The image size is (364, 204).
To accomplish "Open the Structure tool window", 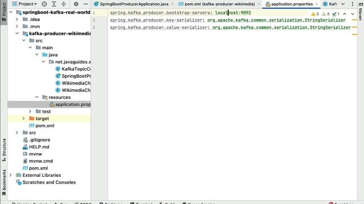I will 4,150.
